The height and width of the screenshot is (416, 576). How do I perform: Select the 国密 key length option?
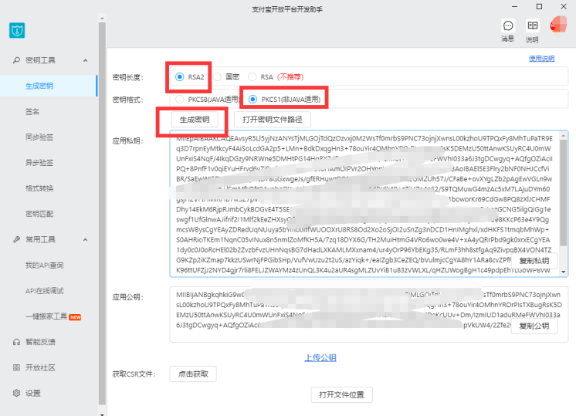point(217,76)
